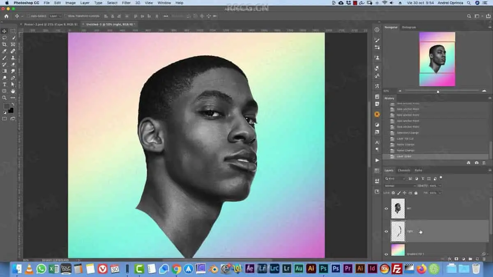This screenshot has height=277, width=493.
Task: Open the Normal blend mode dropdown
Action: (399, 185)
